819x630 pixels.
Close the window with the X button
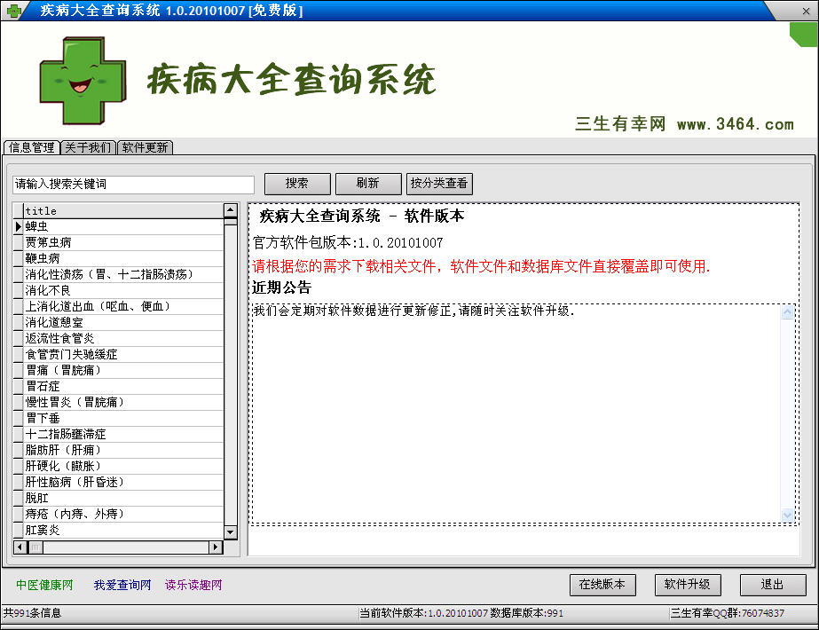click(x=806, y=11)
